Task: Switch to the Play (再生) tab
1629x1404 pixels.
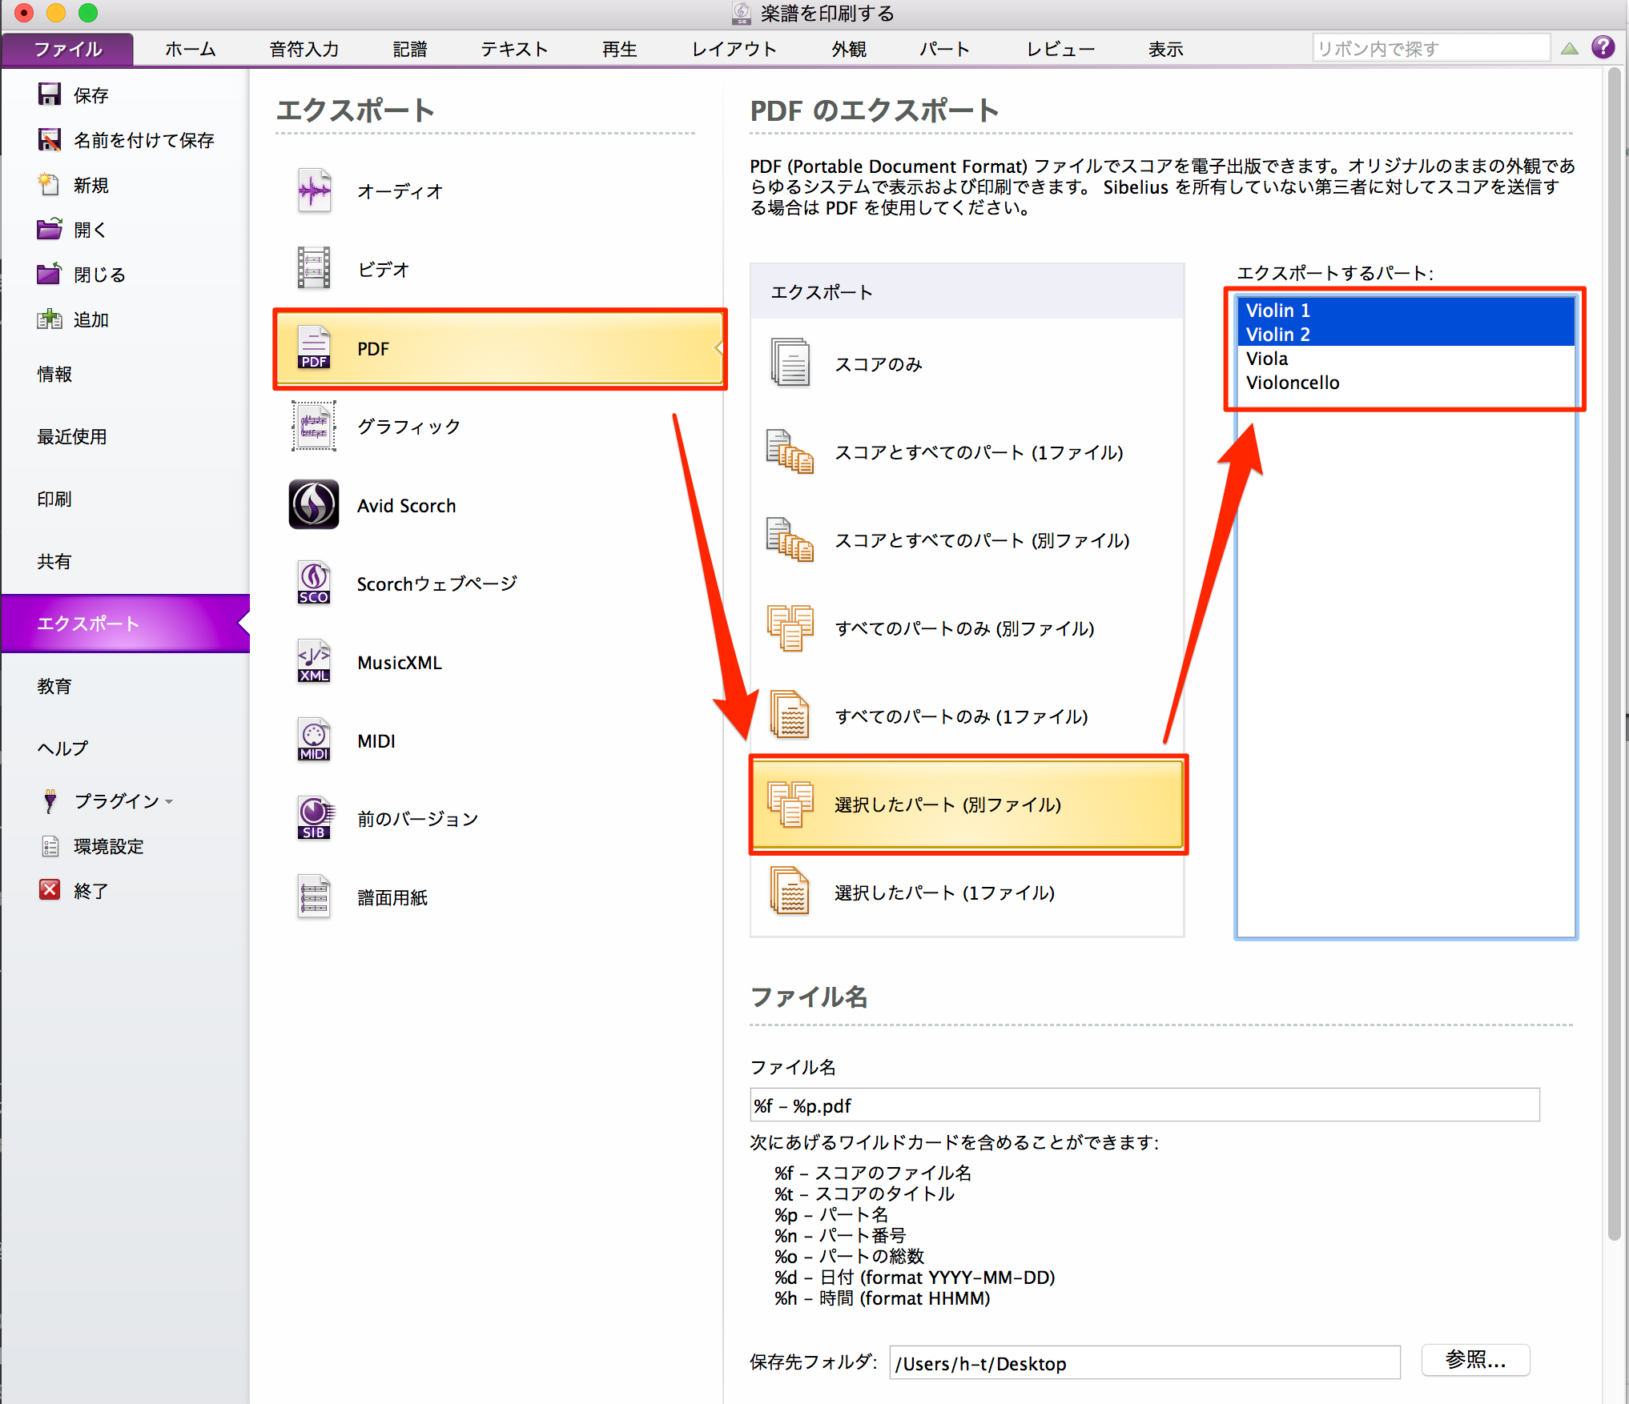Action: (x=619, y=49)
